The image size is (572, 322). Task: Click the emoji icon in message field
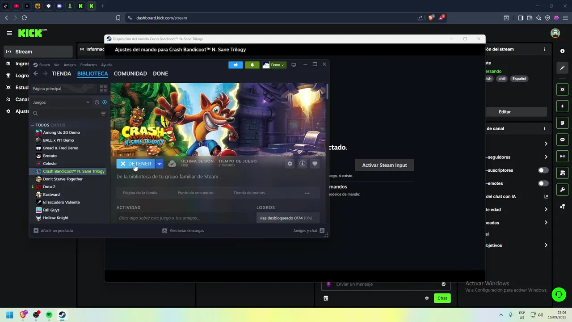443,284
